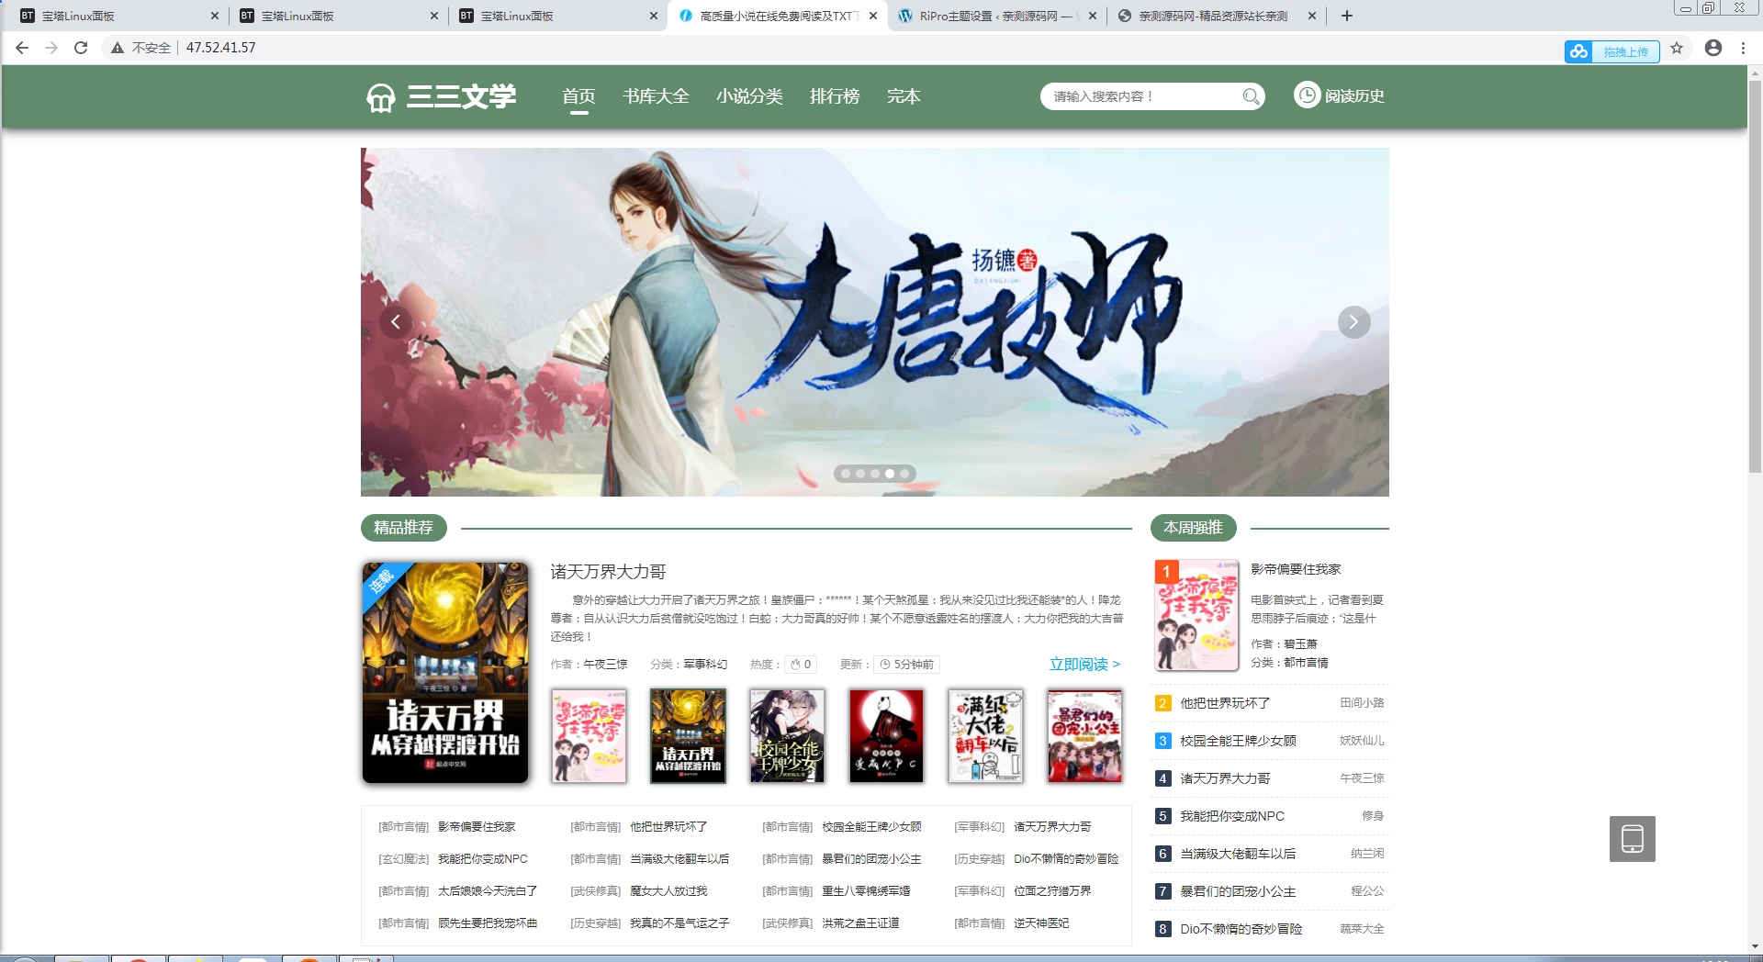Screen dimensions: 1763x962
Task: Show previous carousel slide arrow
Action: coord(396,322)
